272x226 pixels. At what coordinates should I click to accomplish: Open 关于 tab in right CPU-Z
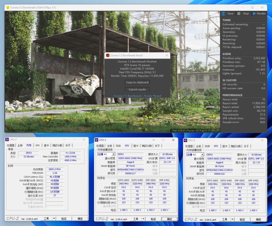(x=246, y=146)
